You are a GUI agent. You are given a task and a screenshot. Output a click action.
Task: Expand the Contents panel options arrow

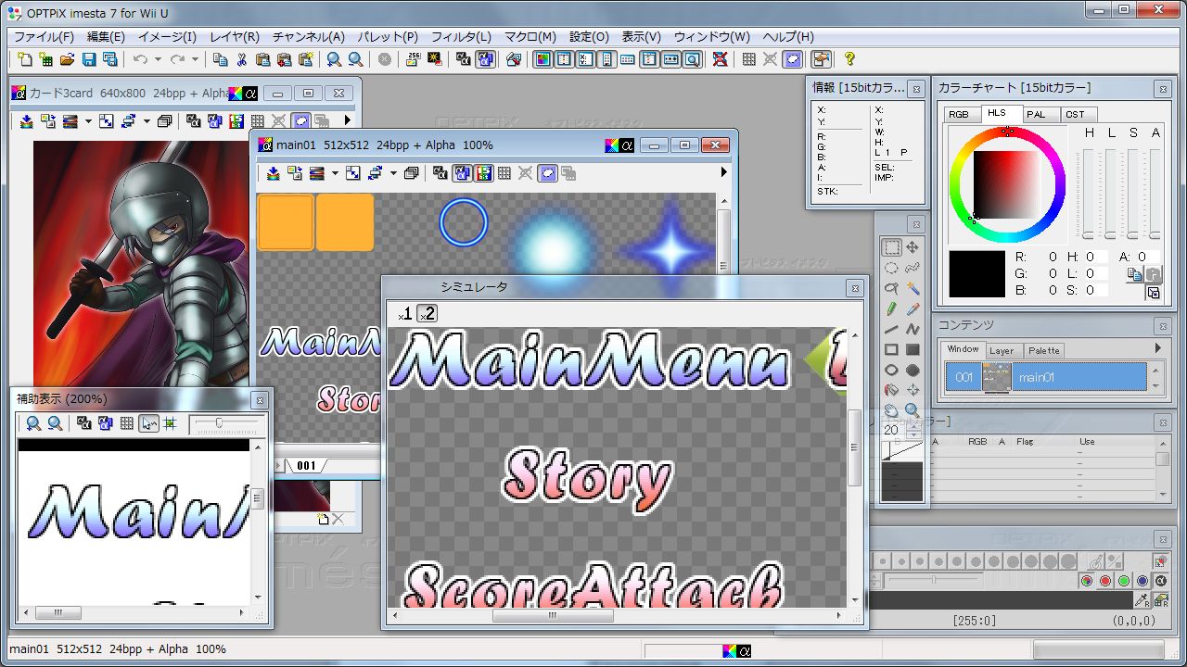pyautogui.click(x=1157, y=348)
